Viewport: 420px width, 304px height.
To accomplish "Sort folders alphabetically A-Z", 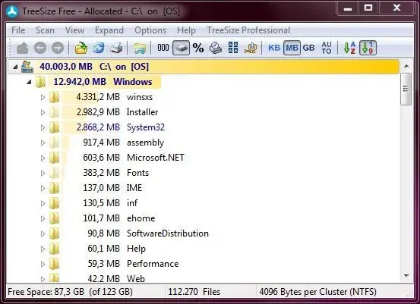I will [x=349, y=48].
